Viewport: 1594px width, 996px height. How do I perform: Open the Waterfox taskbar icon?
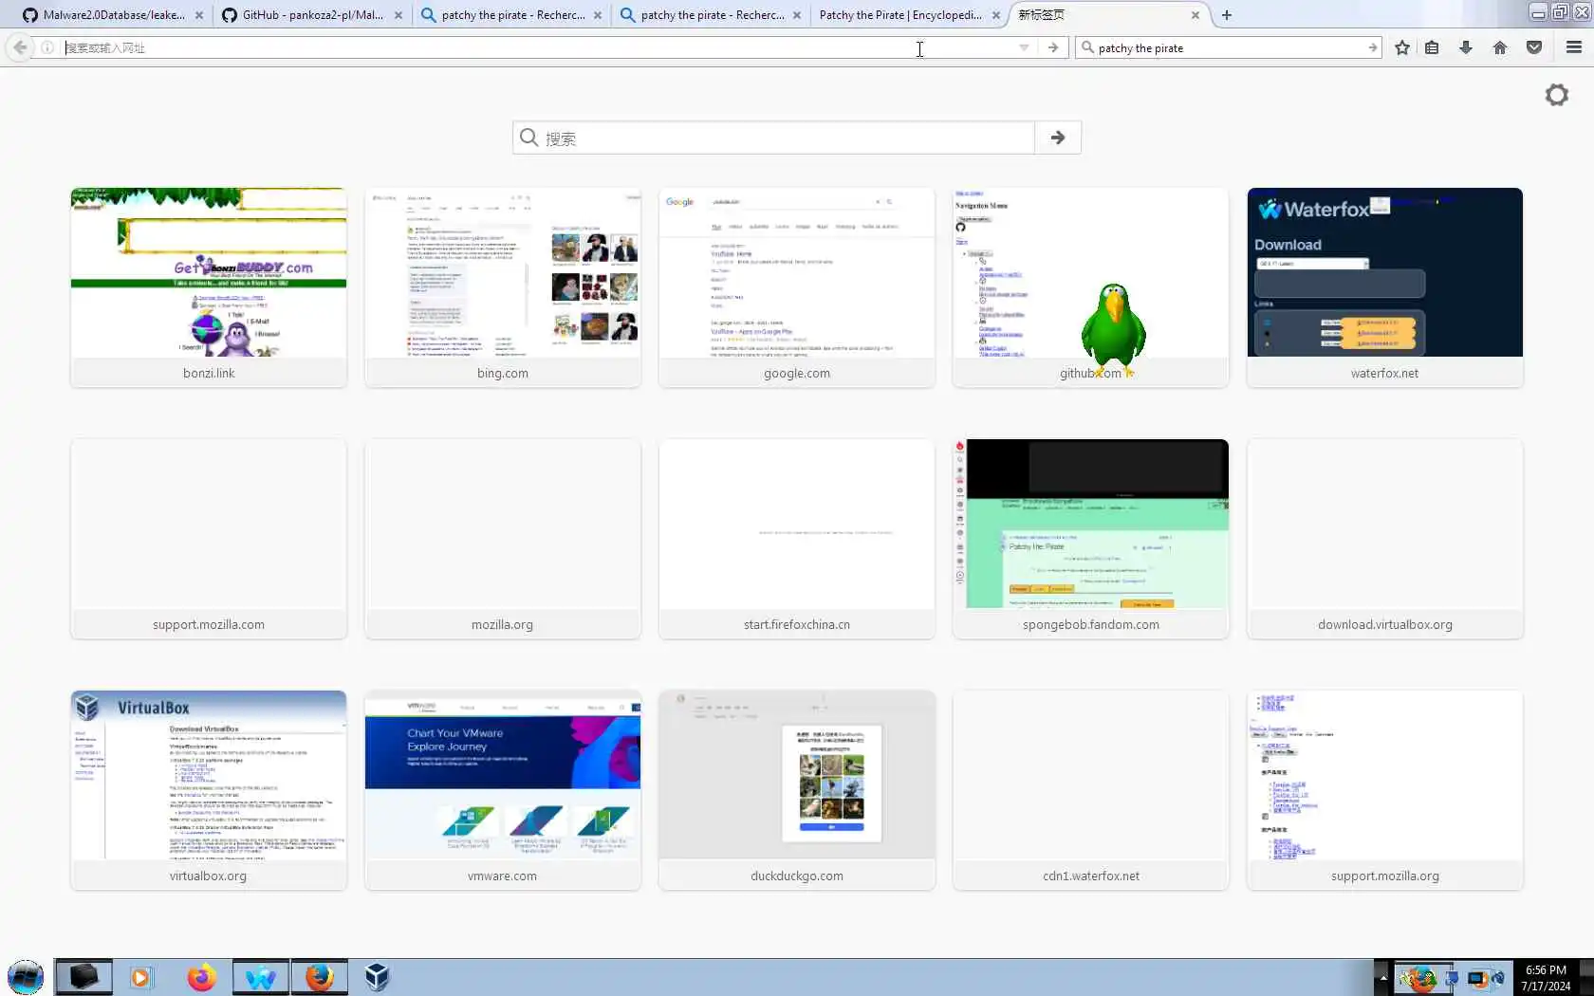tap(260, 977)
